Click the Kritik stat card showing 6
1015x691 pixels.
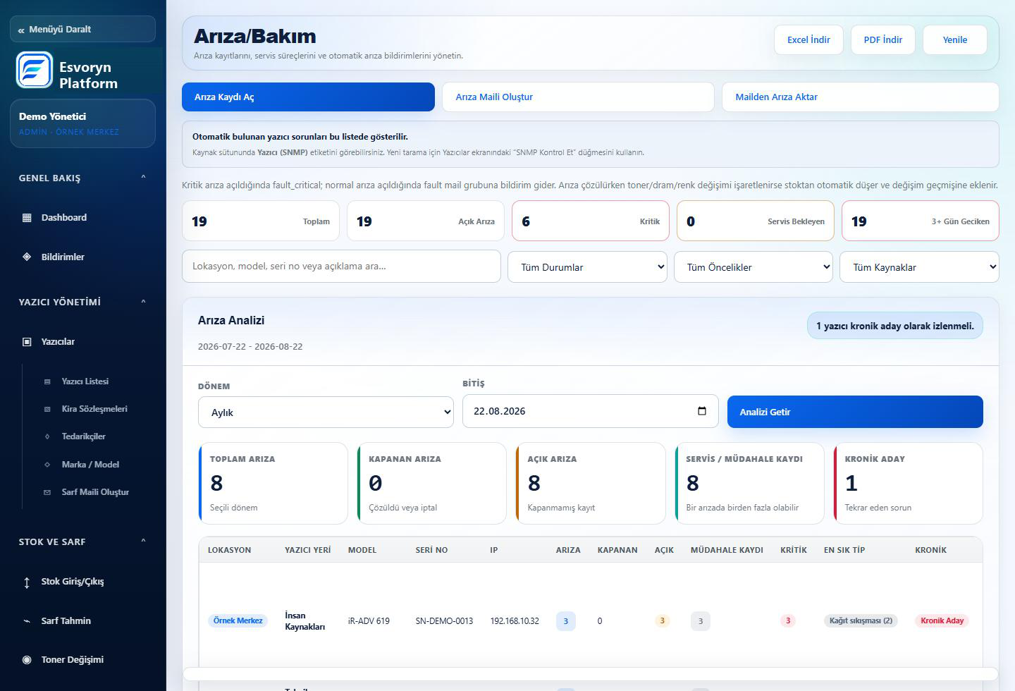tap(591, 221)
